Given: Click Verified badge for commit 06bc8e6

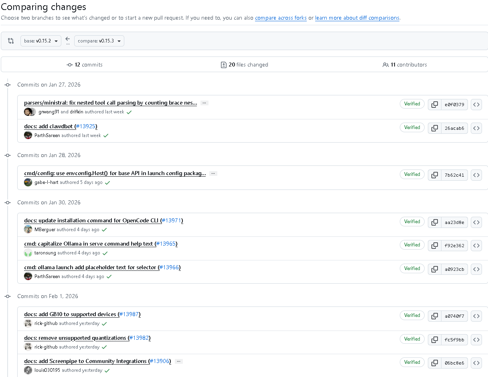Looking at the screenshot, I should point(412,362).
